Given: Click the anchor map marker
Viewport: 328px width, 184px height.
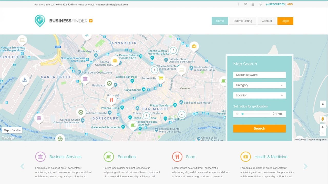Looking at the screenshot, I should [25, 80].
